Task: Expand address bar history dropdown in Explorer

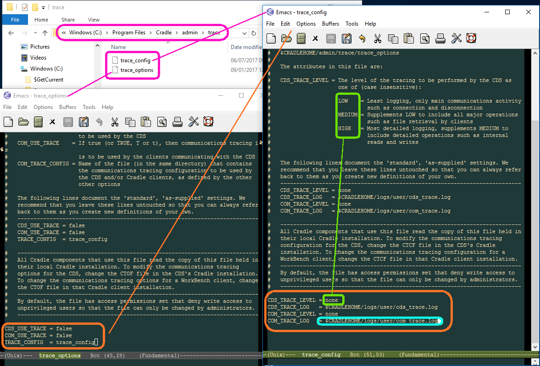Action: pyautogui.click(x=244, y=33)
